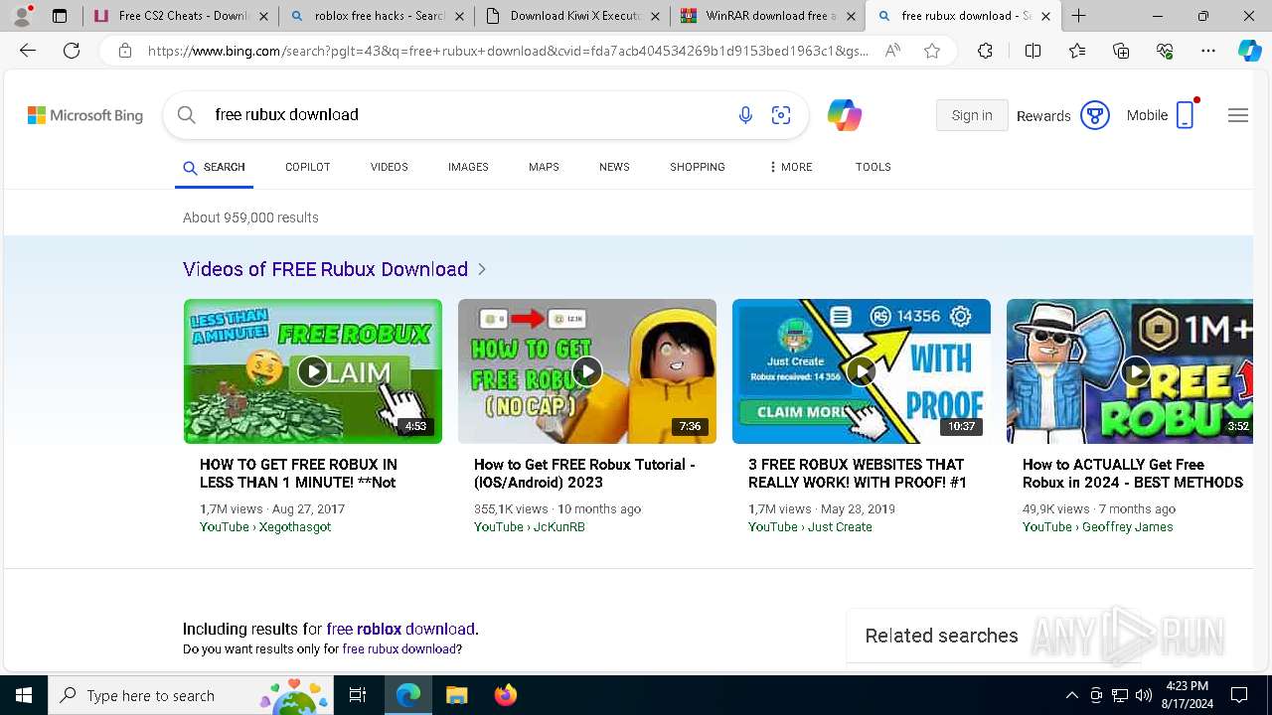Open Copilot sidebar in Edge
This screenshot has height=715, width=1272.
[1249, 51]
